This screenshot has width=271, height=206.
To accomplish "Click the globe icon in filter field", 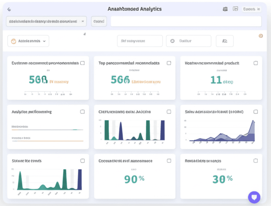I will coord(172,41).
